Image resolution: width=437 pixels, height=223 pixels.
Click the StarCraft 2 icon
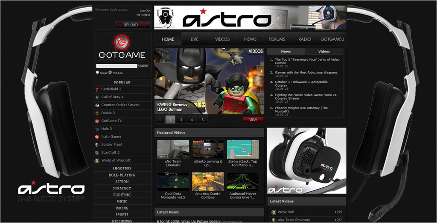[97, 153]
